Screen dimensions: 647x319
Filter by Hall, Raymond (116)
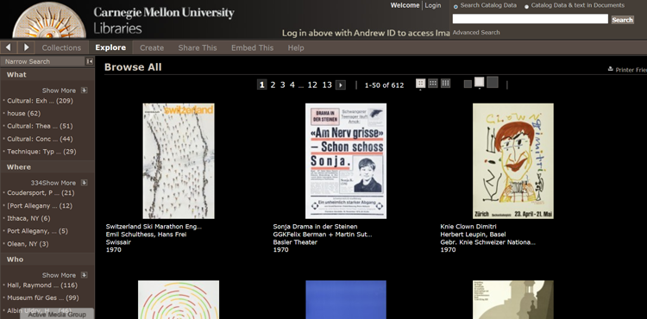[42, 285]
